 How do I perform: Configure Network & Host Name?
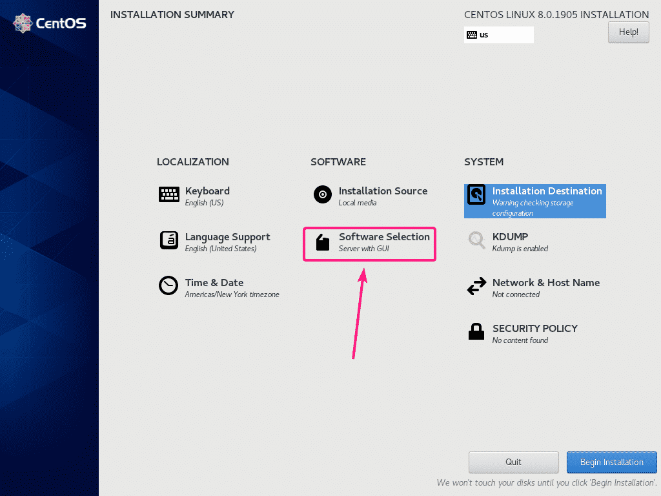tap(533, 287)
